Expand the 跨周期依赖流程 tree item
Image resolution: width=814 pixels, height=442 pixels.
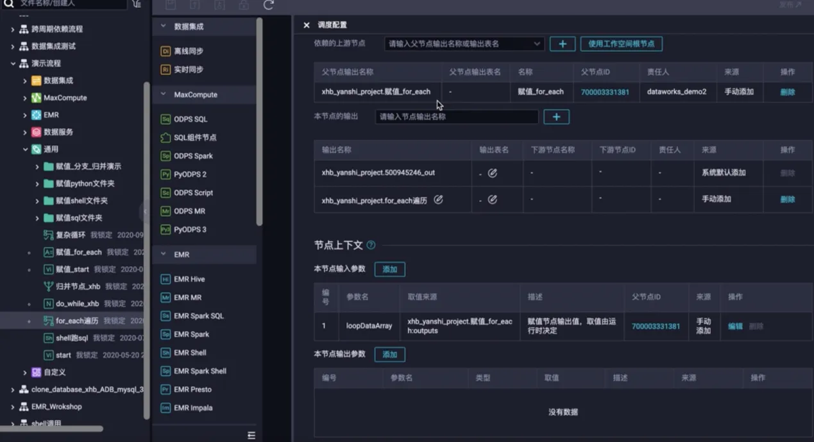pos(13,30)
